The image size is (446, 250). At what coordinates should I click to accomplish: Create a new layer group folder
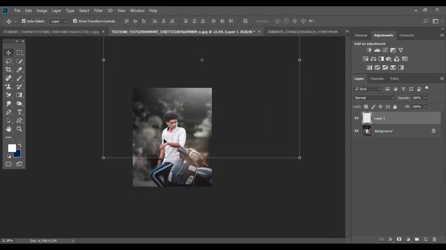coord(417,240)
